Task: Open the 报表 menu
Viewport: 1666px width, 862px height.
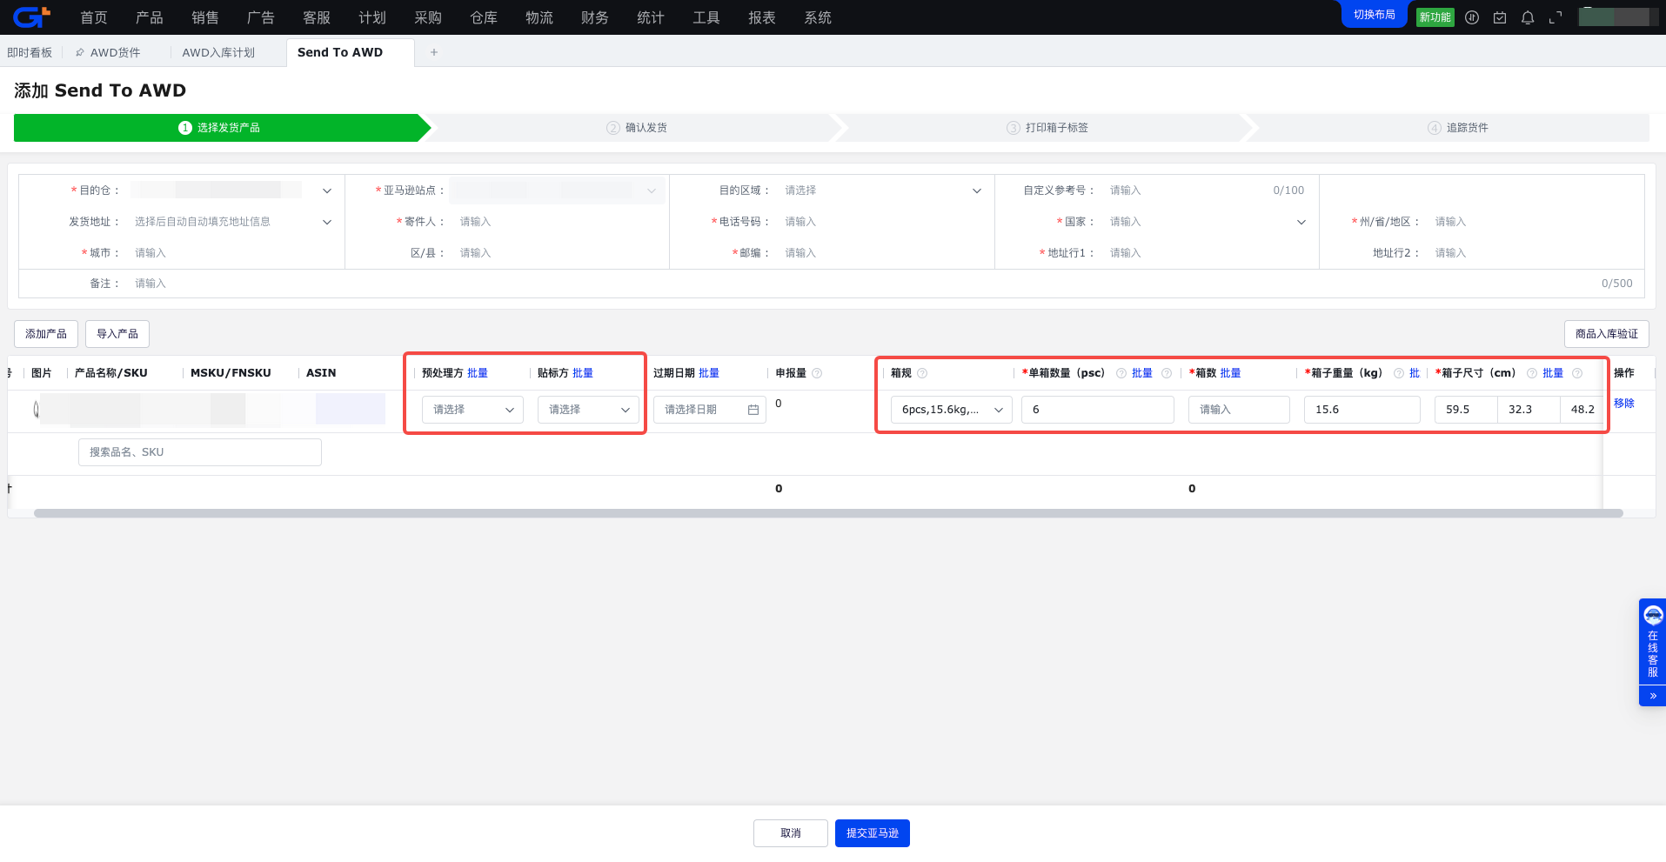Action: coord(762,17)
